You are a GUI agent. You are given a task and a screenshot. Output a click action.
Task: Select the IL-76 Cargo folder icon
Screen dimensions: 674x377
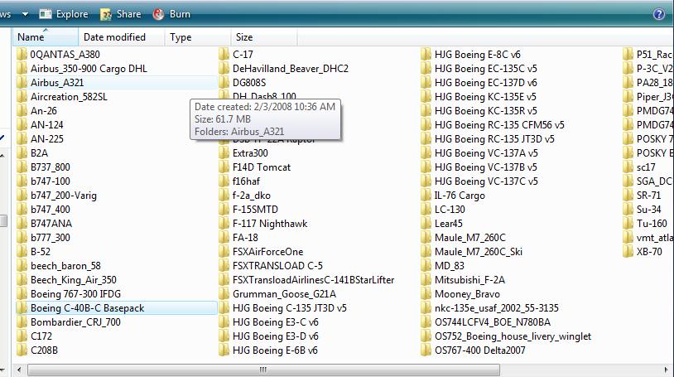pyautogui.click(x=426, y=196)
